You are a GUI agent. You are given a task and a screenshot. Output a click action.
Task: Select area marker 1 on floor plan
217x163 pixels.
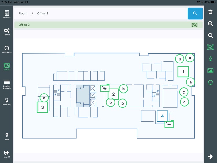click(x=183, y=72)
